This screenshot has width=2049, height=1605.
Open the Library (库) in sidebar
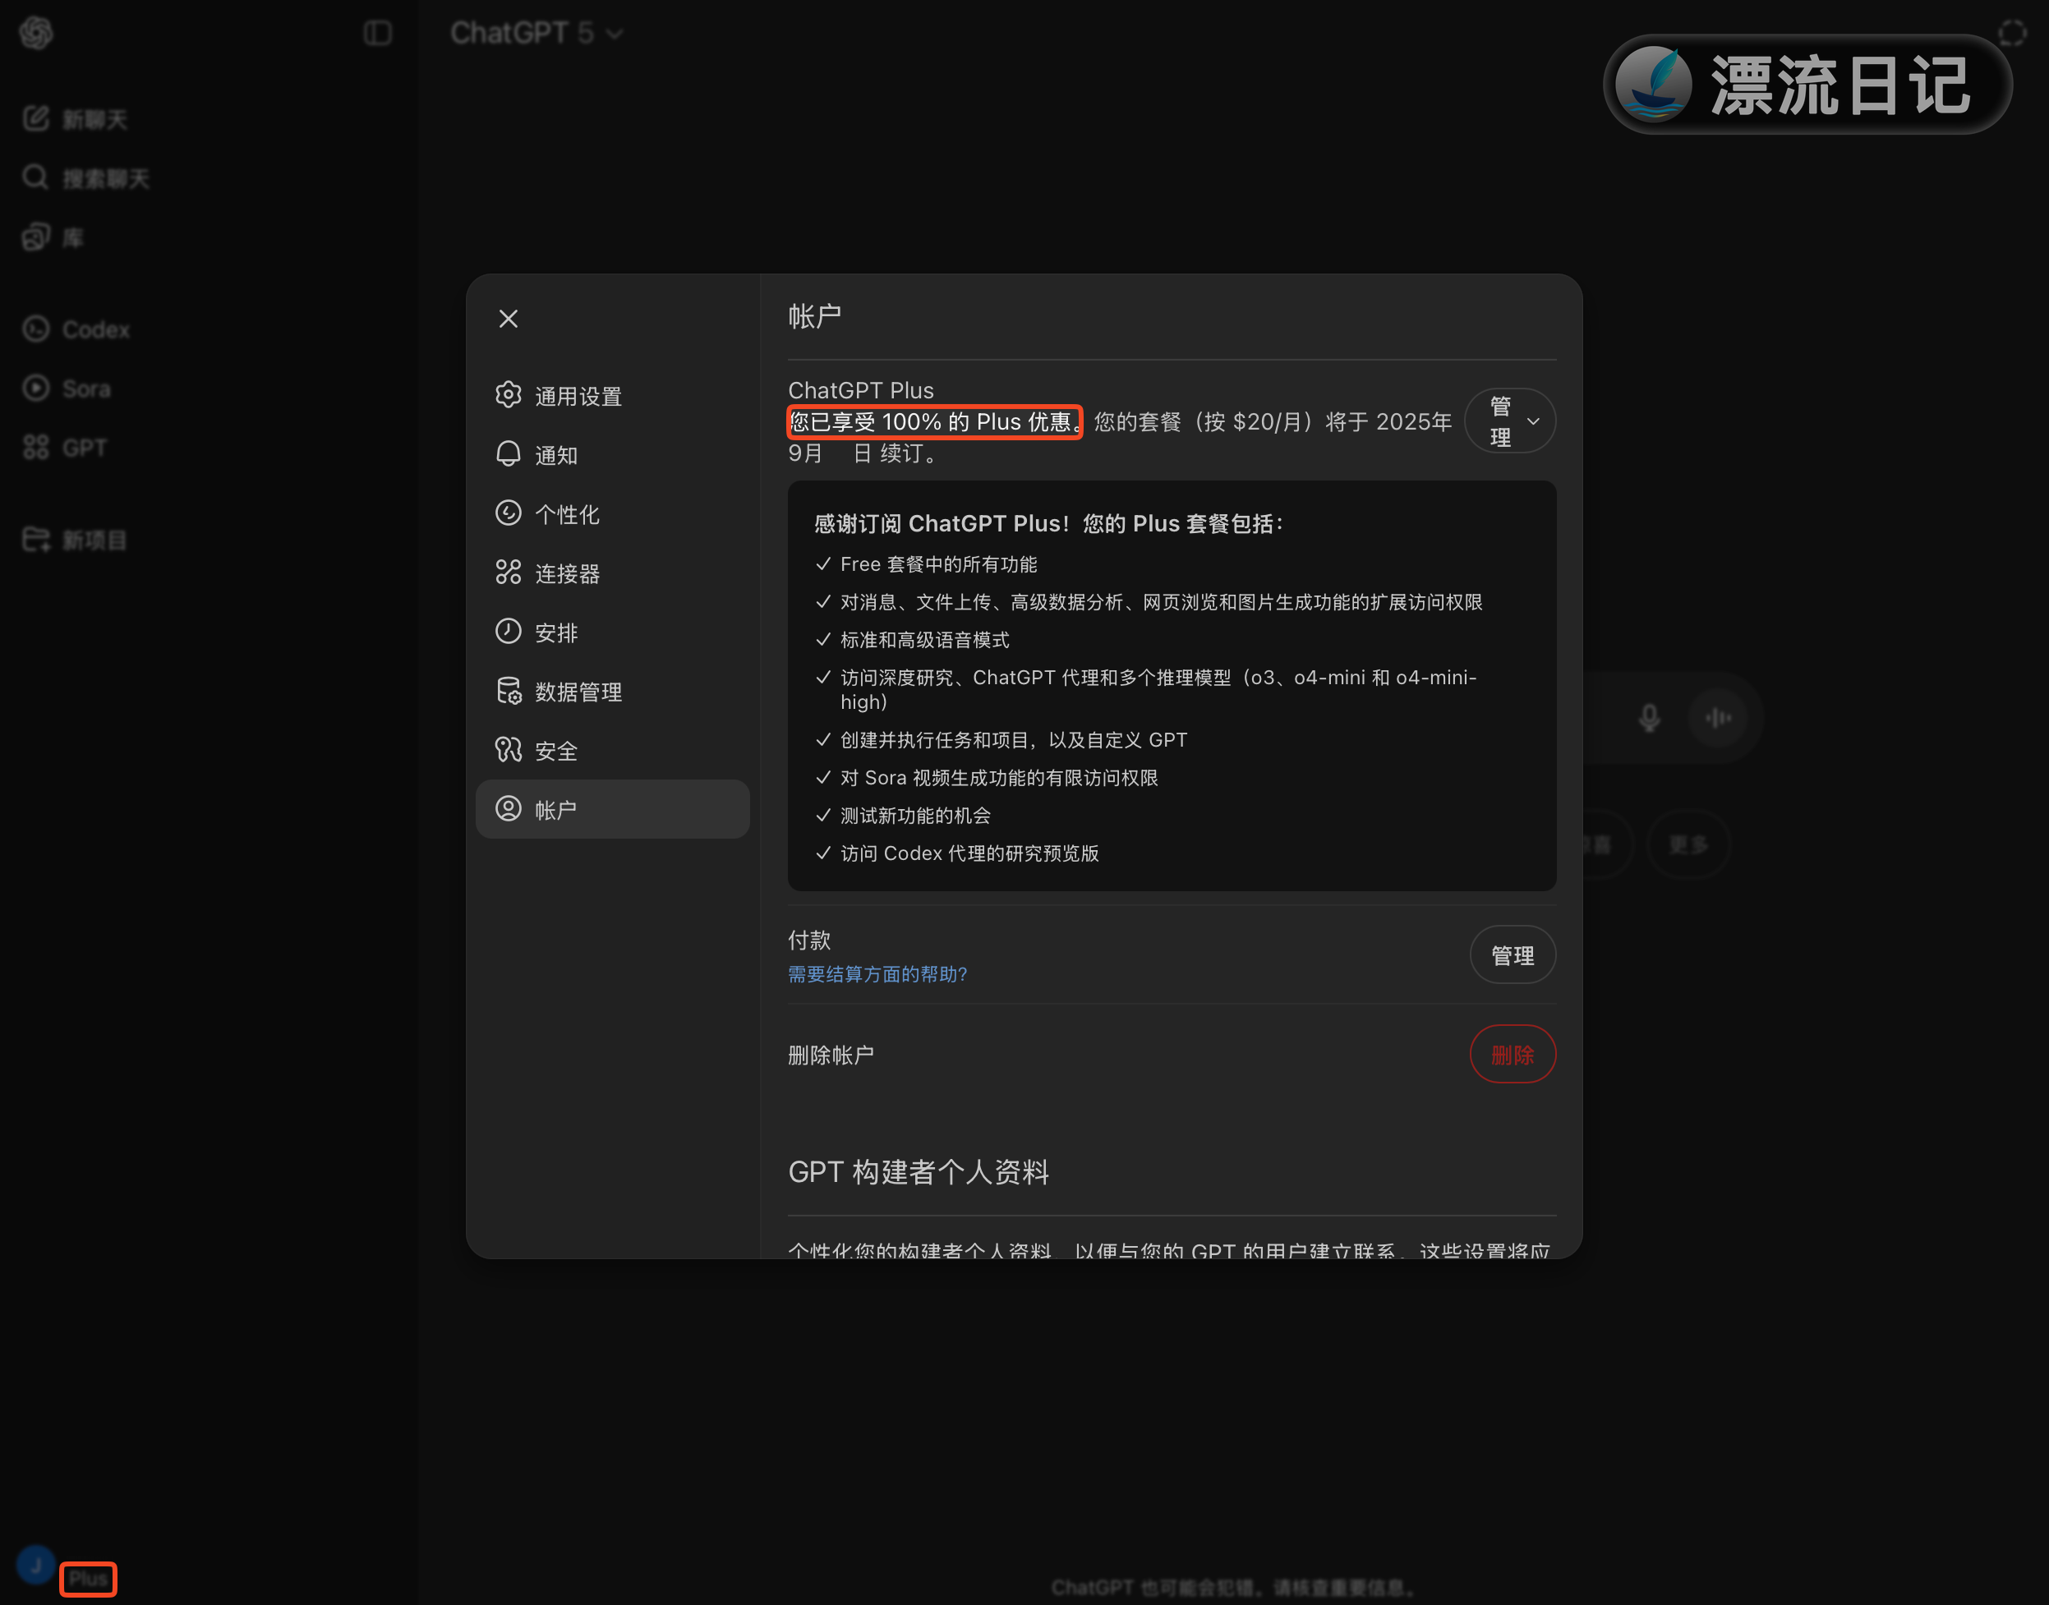click(x=54, y=237)
